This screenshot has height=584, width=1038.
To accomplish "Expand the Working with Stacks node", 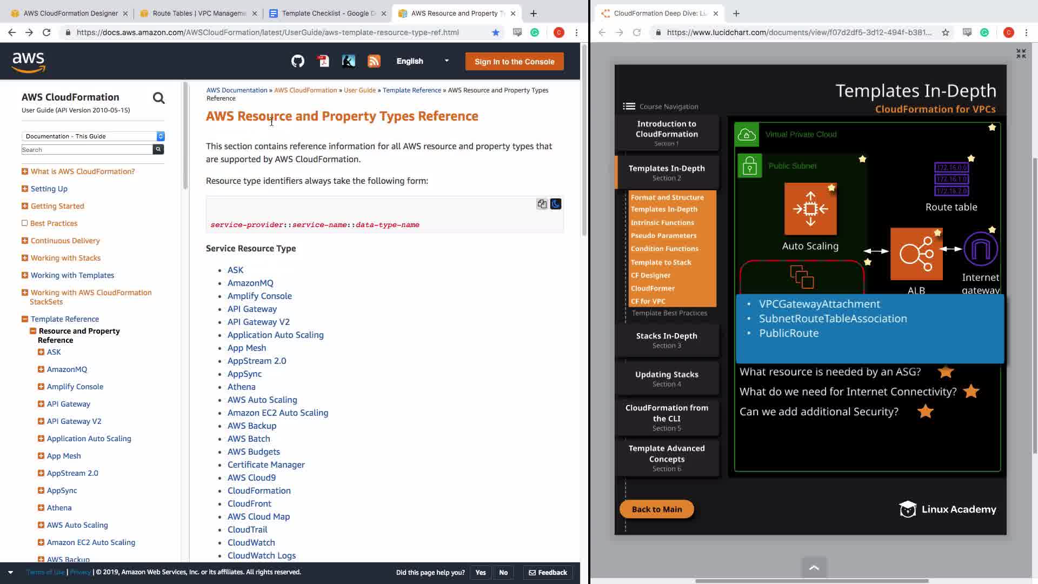I will 25,258.
